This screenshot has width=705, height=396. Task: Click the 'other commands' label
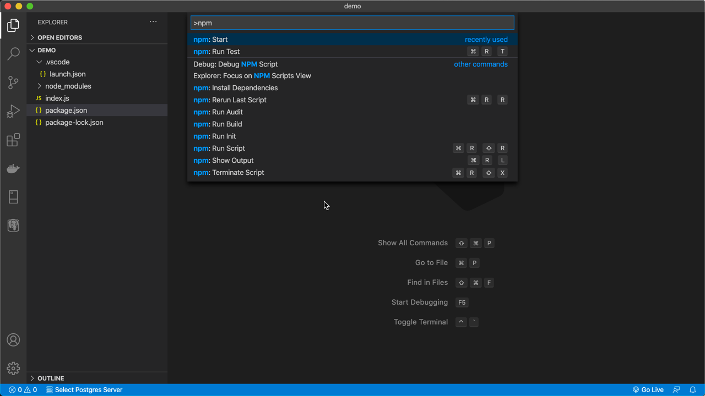481,64
